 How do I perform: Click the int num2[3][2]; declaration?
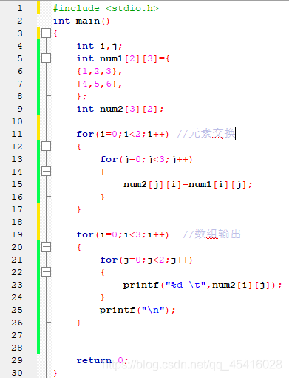click(x=120, y=109)
